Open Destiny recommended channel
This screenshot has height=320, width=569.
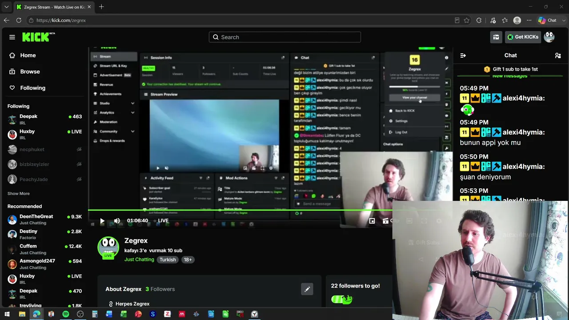point(44,234)
